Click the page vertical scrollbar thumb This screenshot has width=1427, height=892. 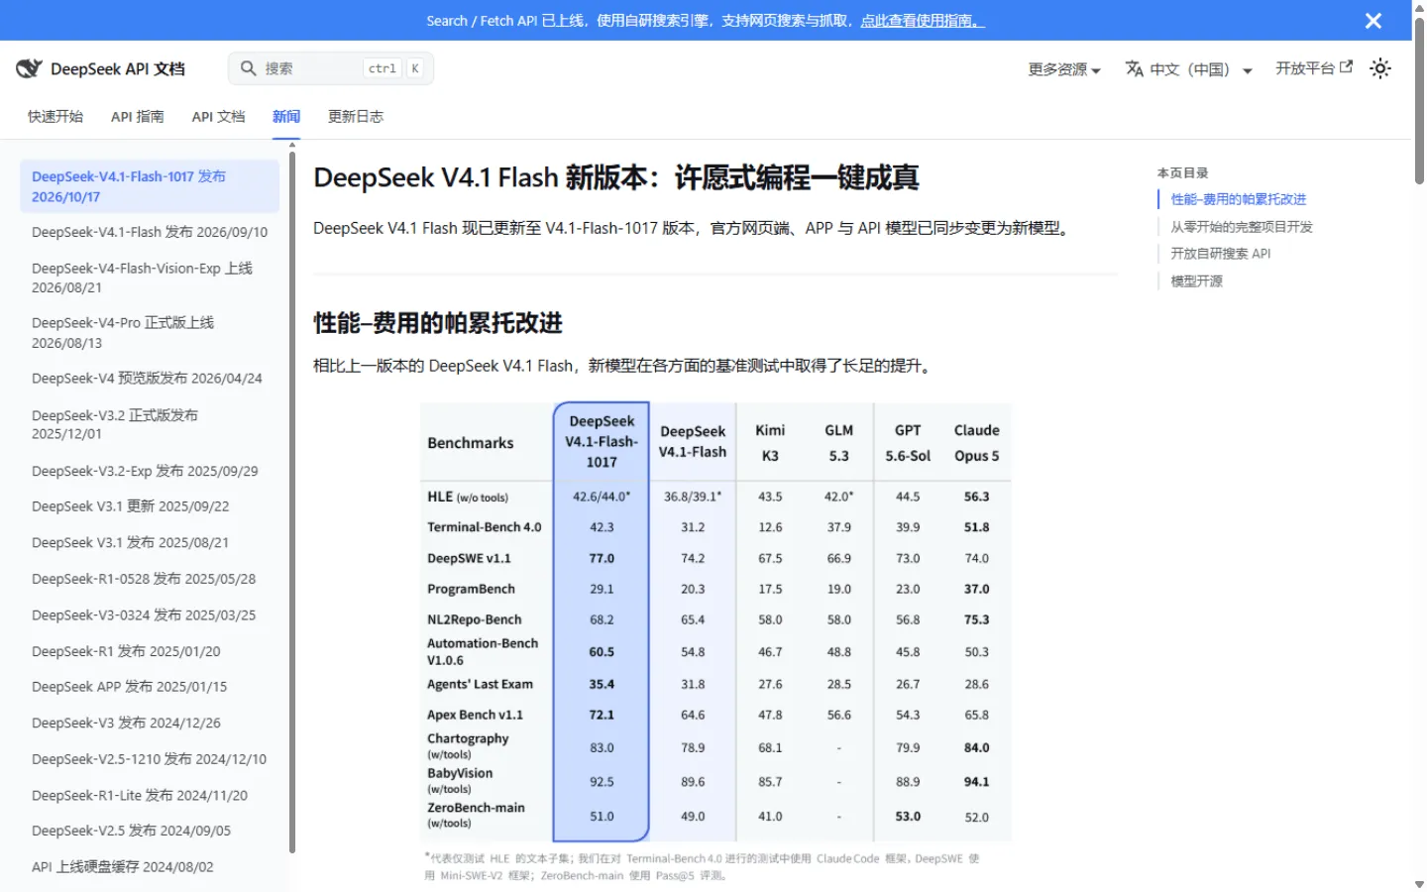click(x=1419, y=99)
